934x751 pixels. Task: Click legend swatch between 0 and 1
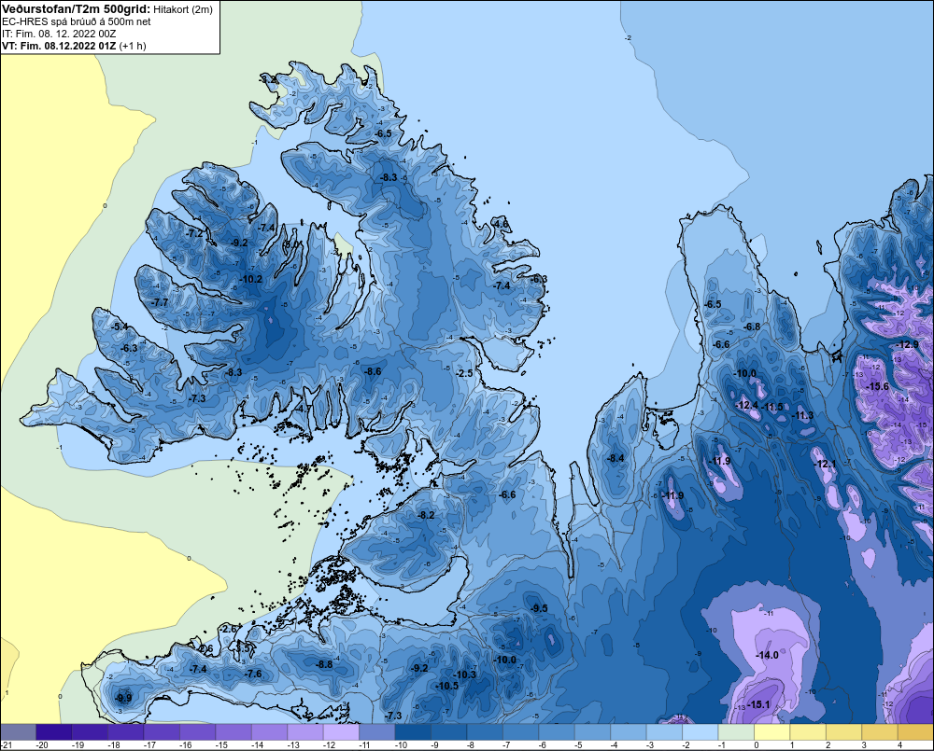772,732
